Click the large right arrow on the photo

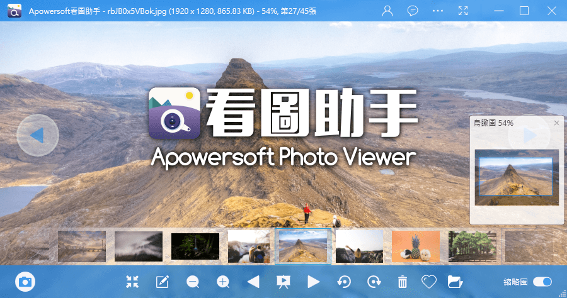tap(529, 135)
